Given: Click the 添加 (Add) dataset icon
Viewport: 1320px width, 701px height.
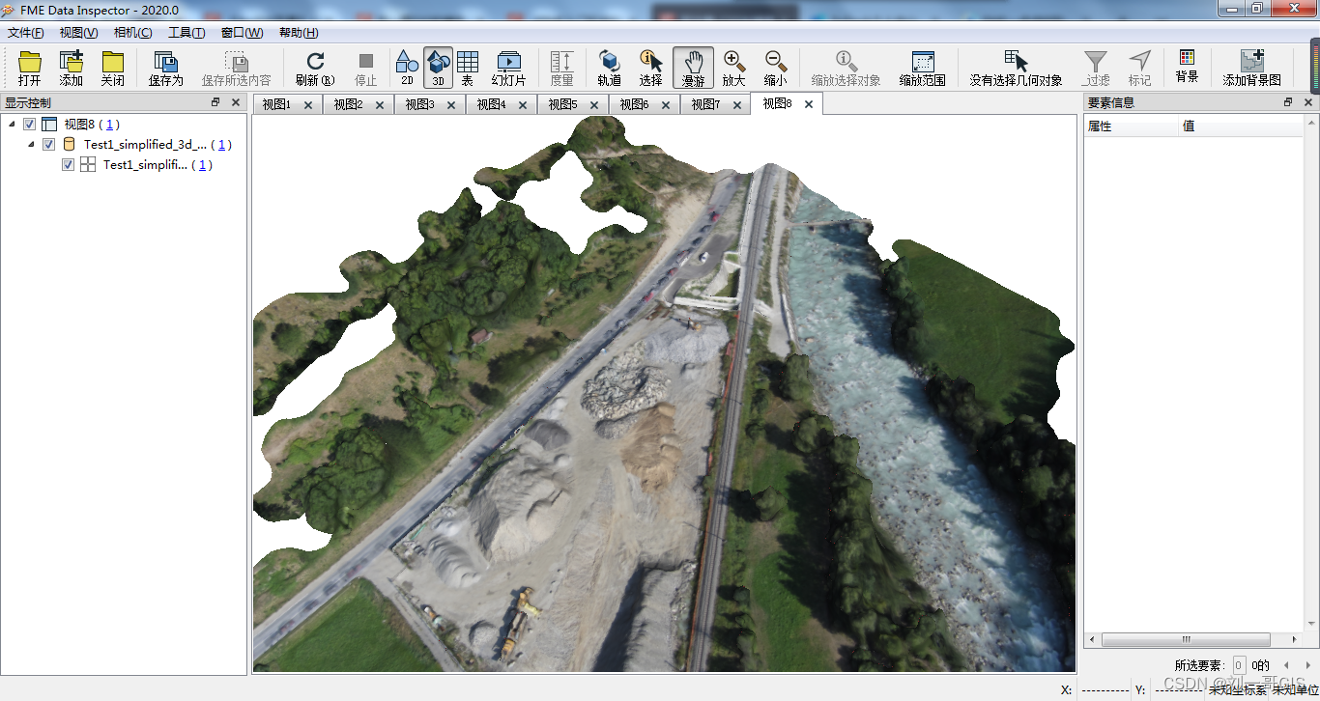Looking at the screenshot, I should click(72, 69).
